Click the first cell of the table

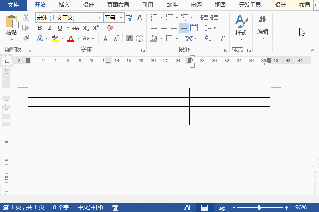point(68,93)
